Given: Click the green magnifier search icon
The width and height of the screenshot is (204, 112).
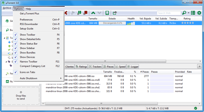Looking at the screenshot, I should 184,13.
